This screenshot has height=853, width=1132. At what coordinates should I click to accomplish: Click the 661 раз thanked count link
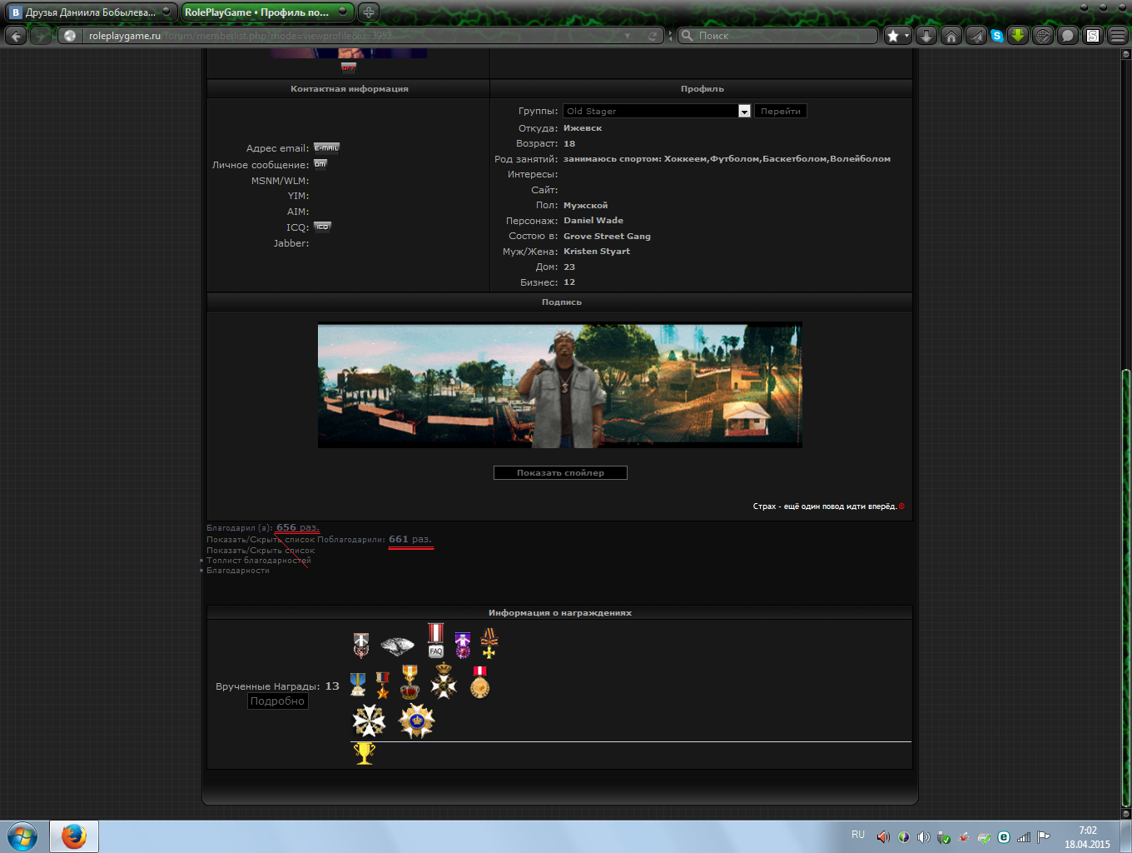[410, 539]
